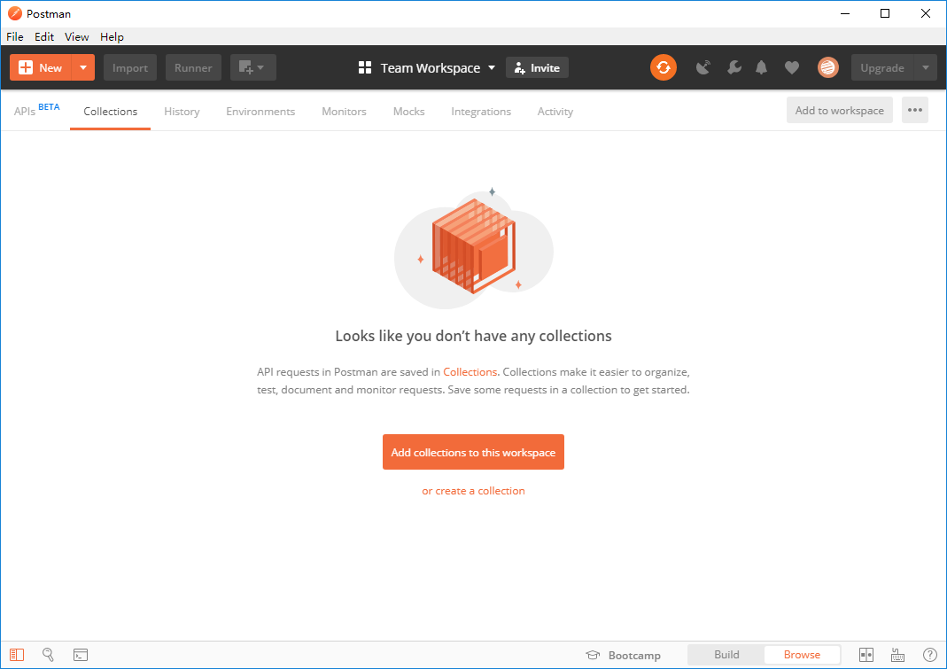Click the orange sync status icon
The height and width of the screenshot is (669, 947).
tap(664, 67)
